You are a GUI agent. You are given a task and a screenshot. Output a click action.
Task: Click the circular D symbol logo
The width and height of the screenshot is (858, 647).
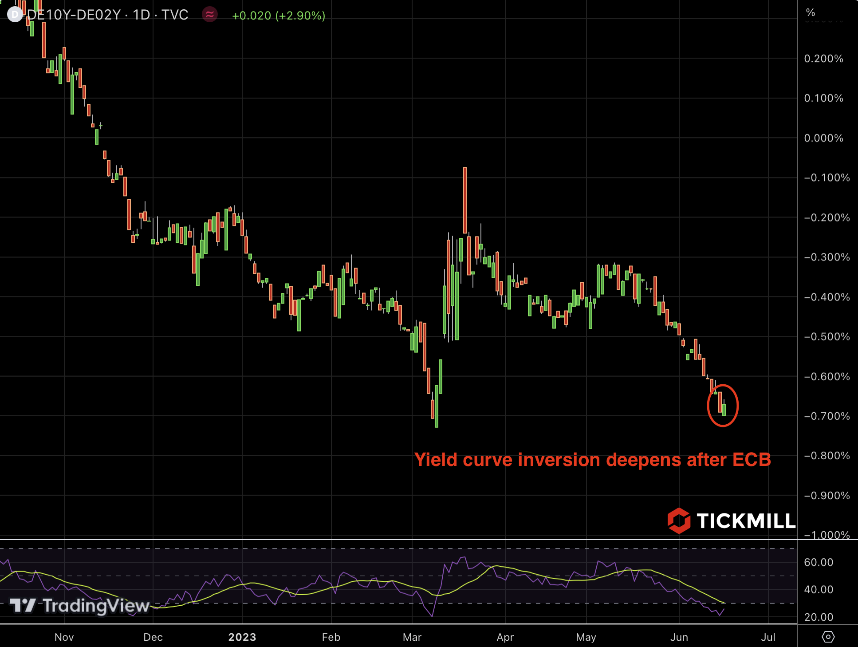[14, 15]
